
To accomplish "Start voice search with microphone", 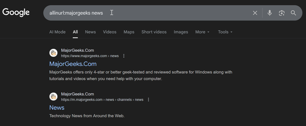I will [270, 13].
